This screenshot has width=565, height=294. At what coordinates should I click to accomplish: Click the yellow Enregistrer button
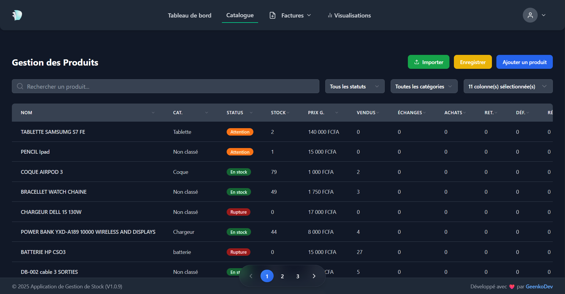(473, 62)
